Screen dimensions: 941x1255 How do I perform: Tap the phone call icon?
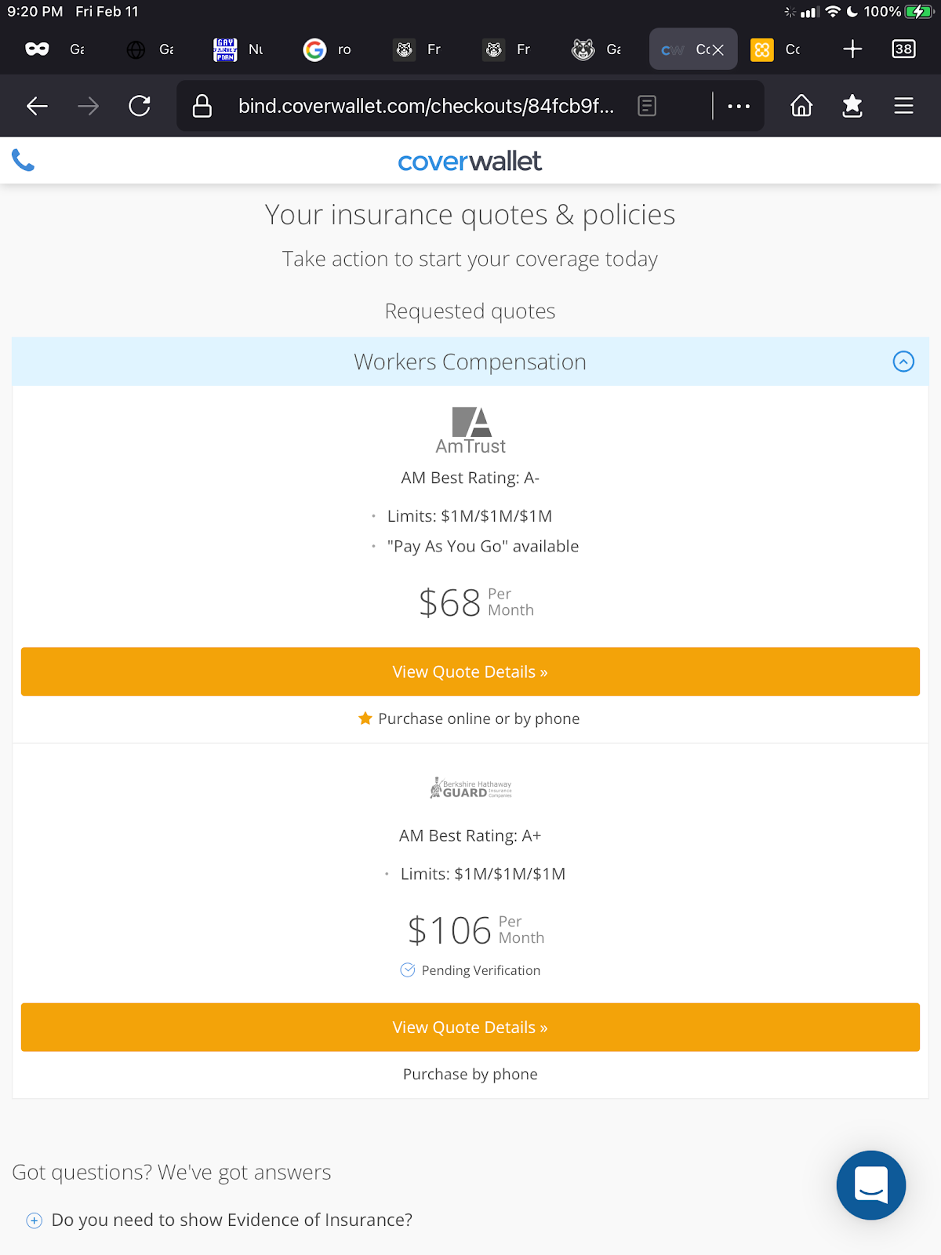point(24,161)
